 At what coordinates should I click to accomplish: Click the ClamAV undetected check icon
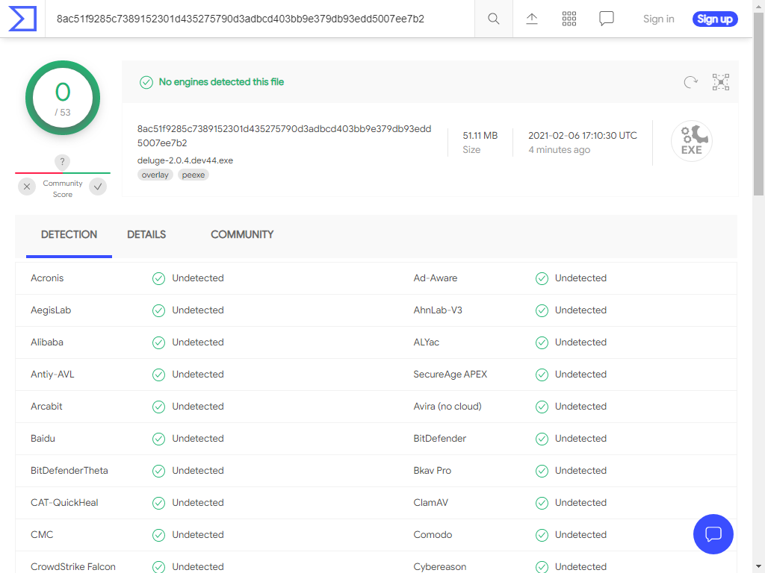tap(542, 503)
